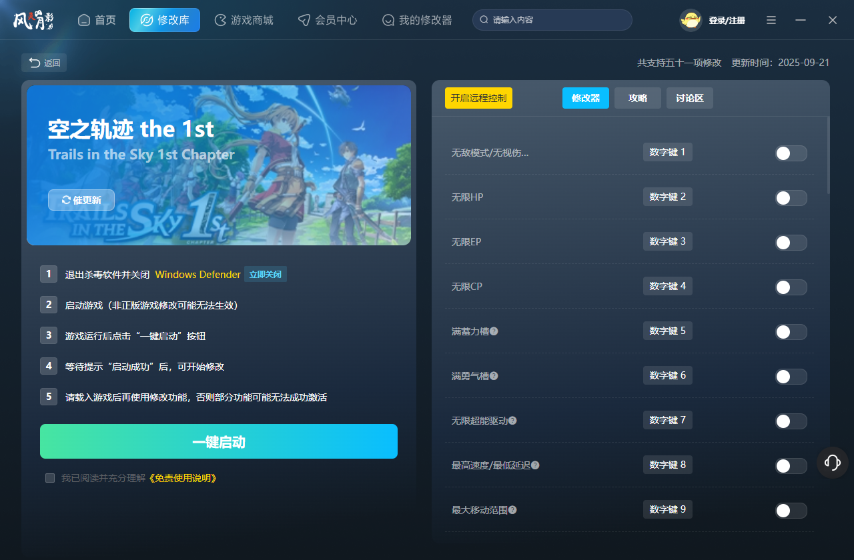854x560 pixels.
Task: Open the 免责使用说明 link
Action: [x=182, y=478]
